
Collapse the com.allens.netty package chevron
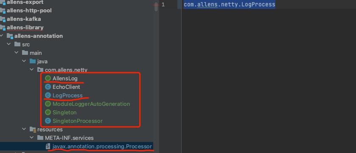pyautogui.click(x=32, y=70)
